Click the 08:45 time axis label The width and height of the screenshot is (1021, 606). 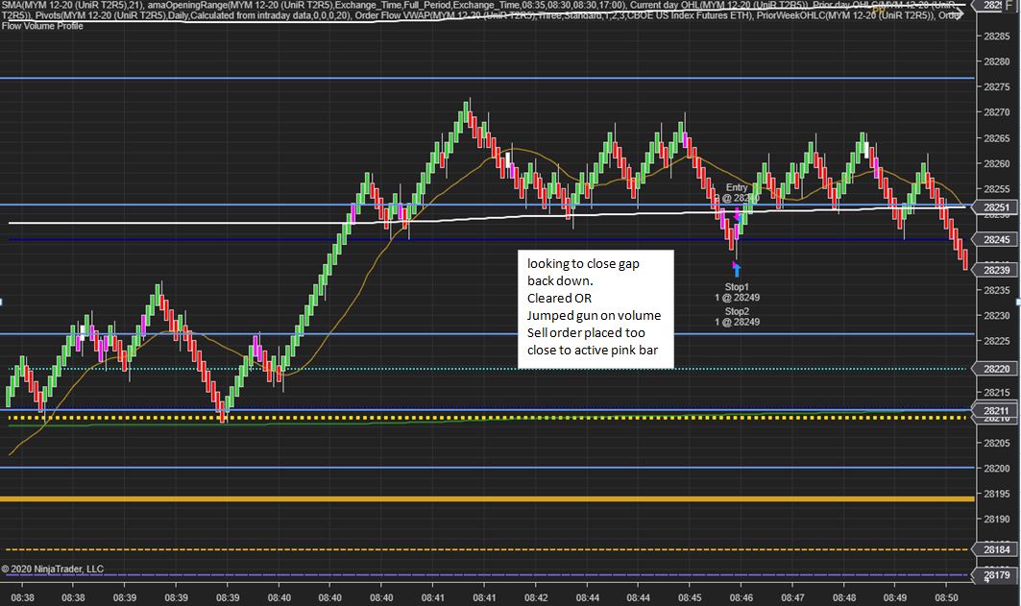(x=690, y=597)
